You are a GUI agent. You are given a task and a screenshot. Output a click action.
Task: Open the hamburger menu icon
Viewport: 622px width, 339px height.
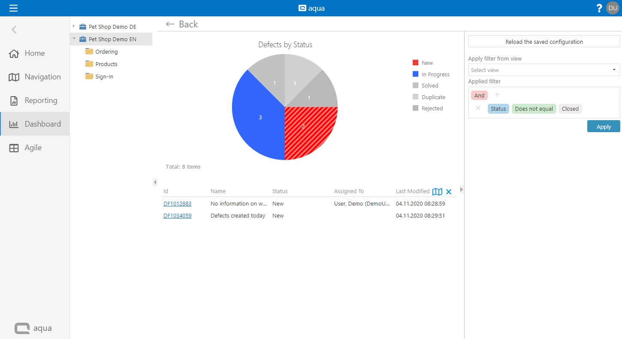pyautogui.click(x=13, y=8)
